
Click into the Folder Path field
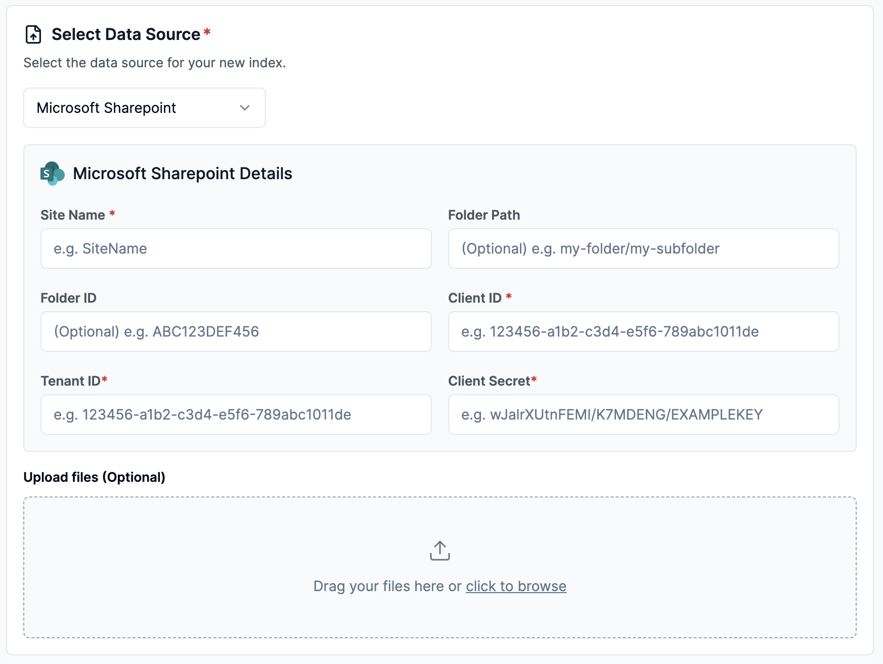(643, 248)
